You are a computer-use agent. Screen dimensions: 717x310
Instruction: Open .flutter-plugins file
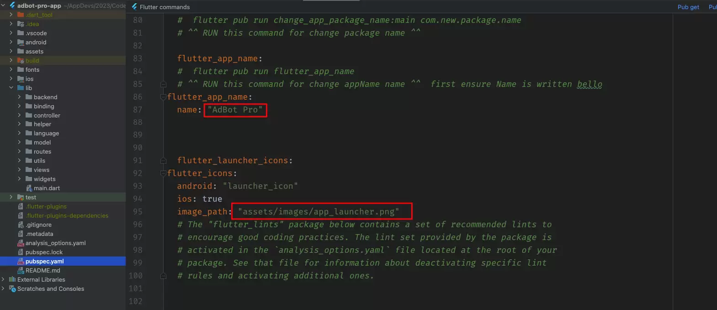[46, 207]
